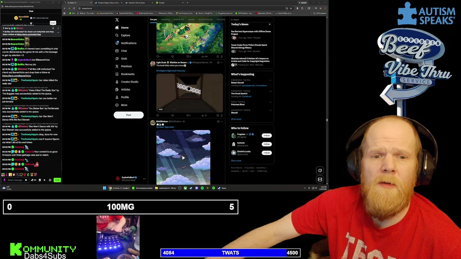Click the X logo in sidebar
This screenshot has width=461, height=259.
pyautogui.click(x=117, y=20)
